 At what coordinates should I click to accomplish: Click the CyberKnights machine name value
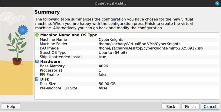coord(111,39)
